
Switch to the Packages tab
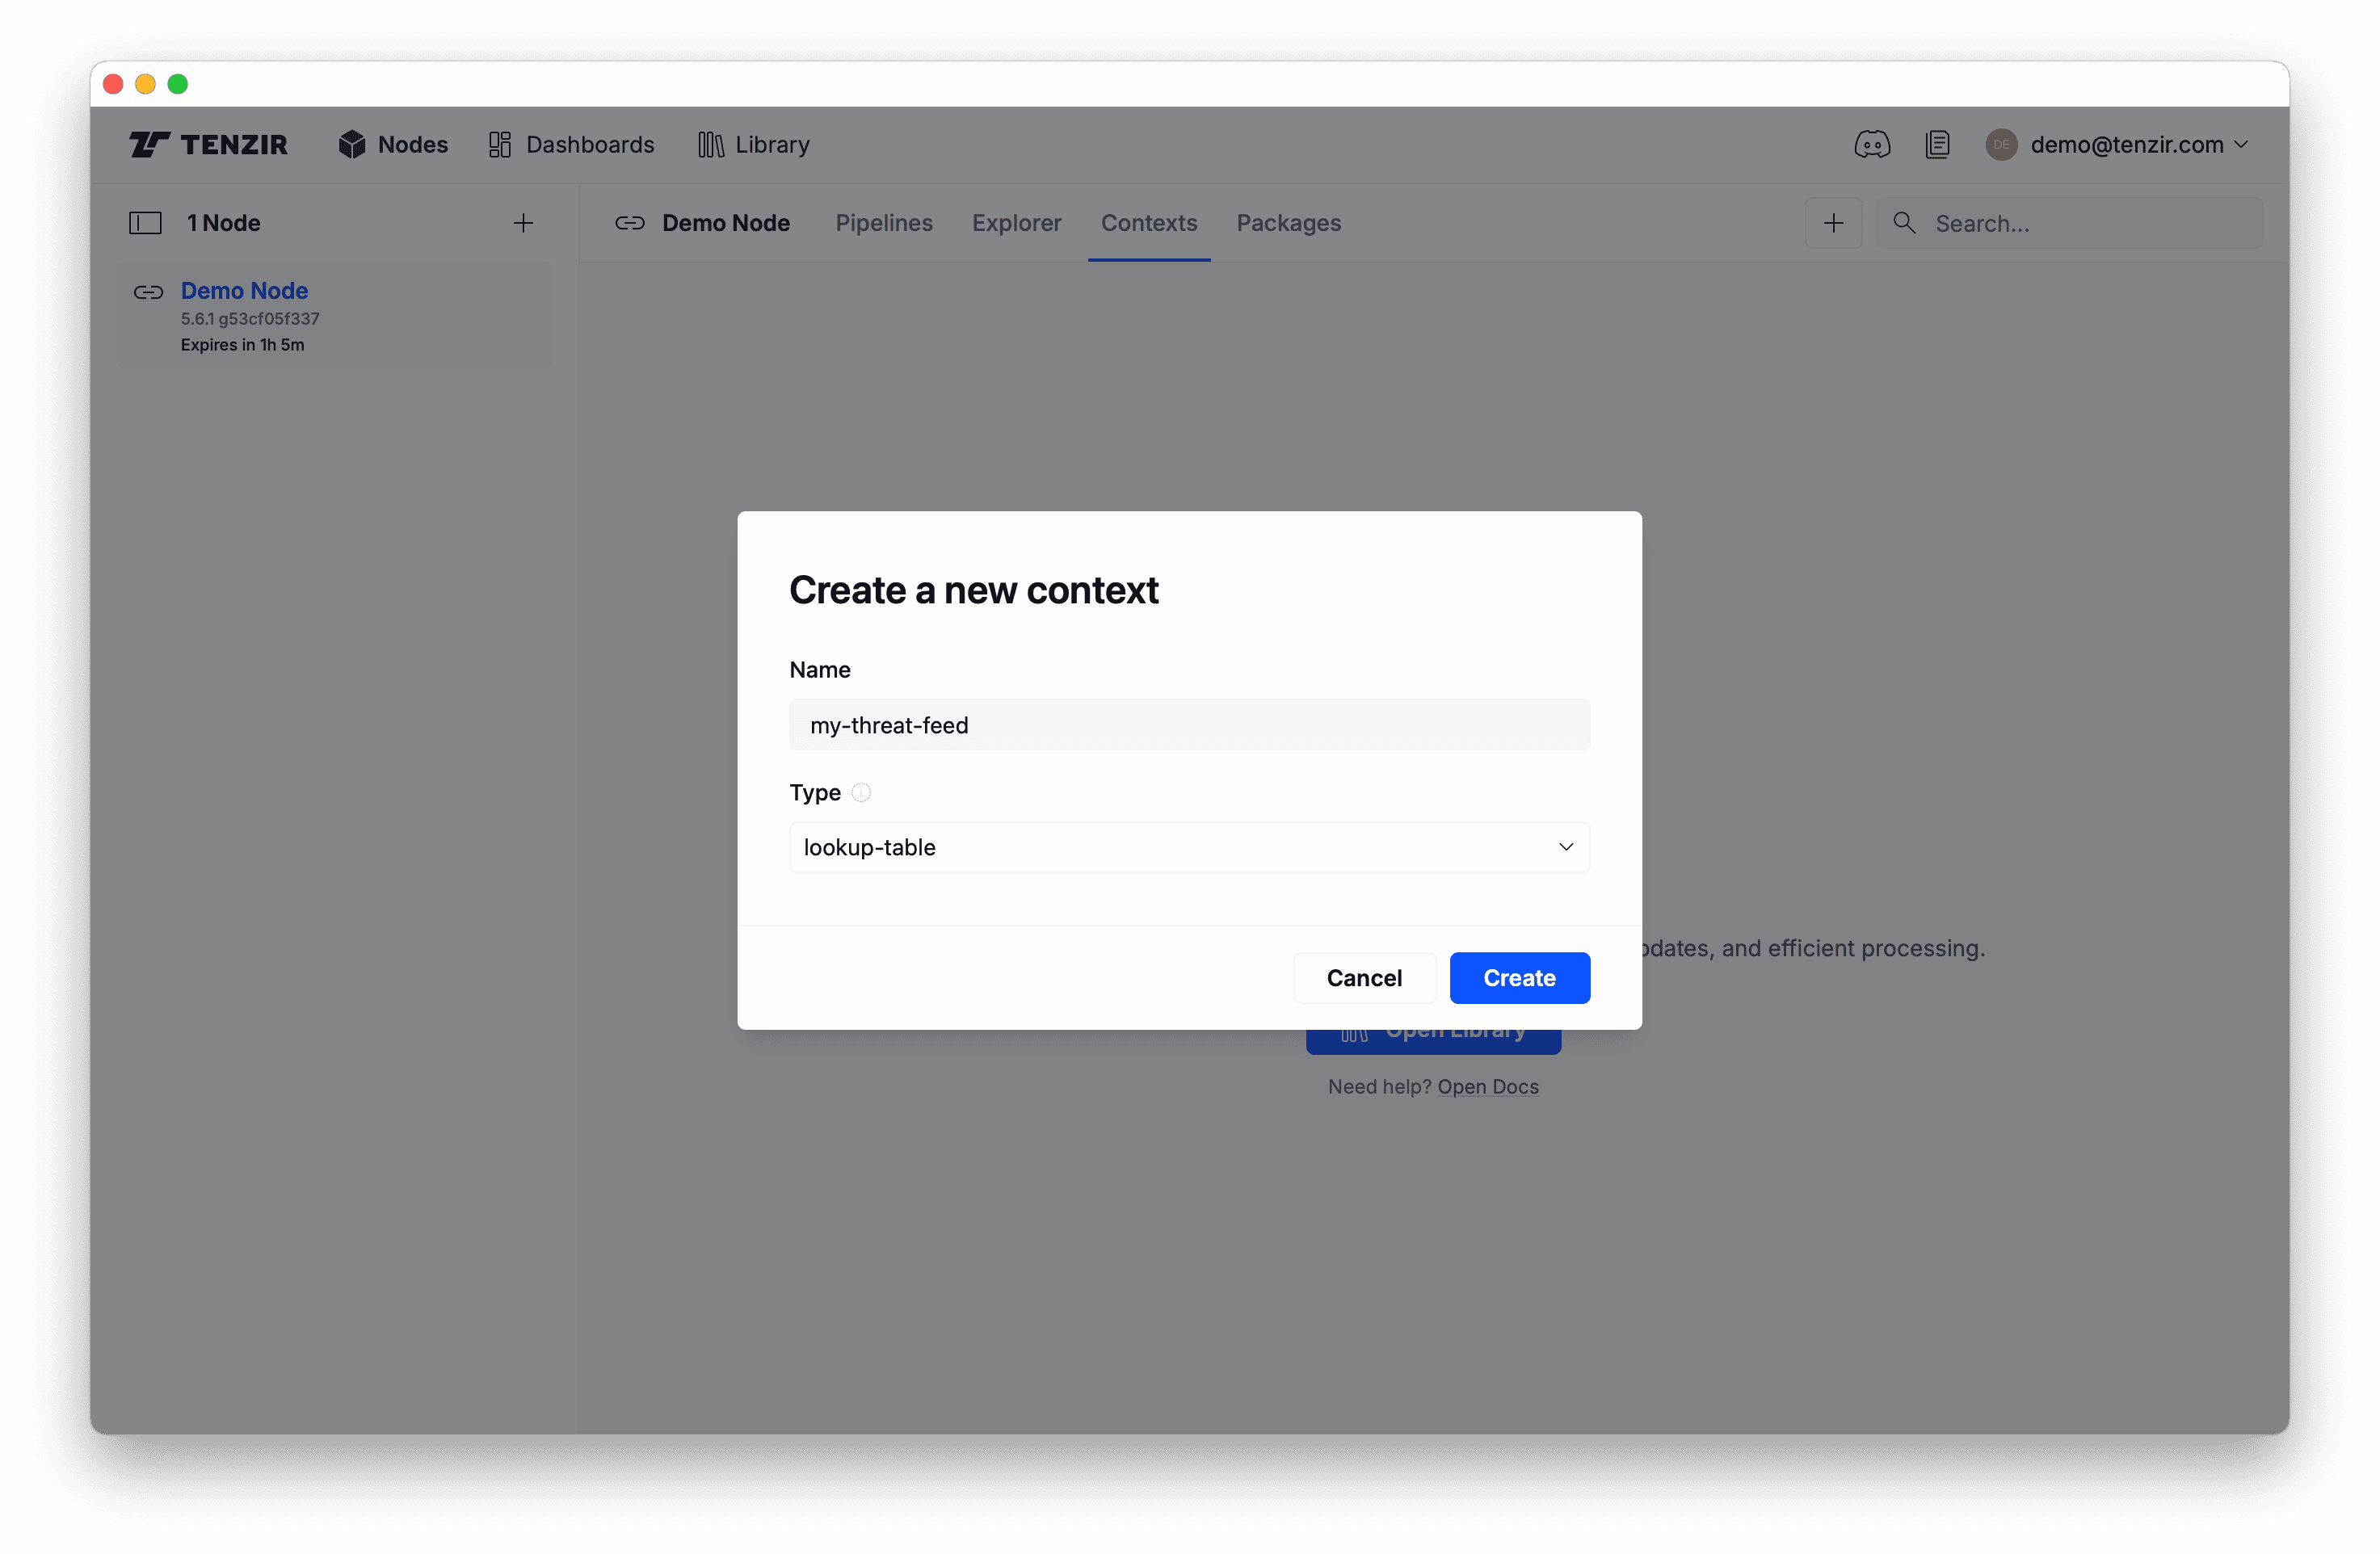(1288, 222)
